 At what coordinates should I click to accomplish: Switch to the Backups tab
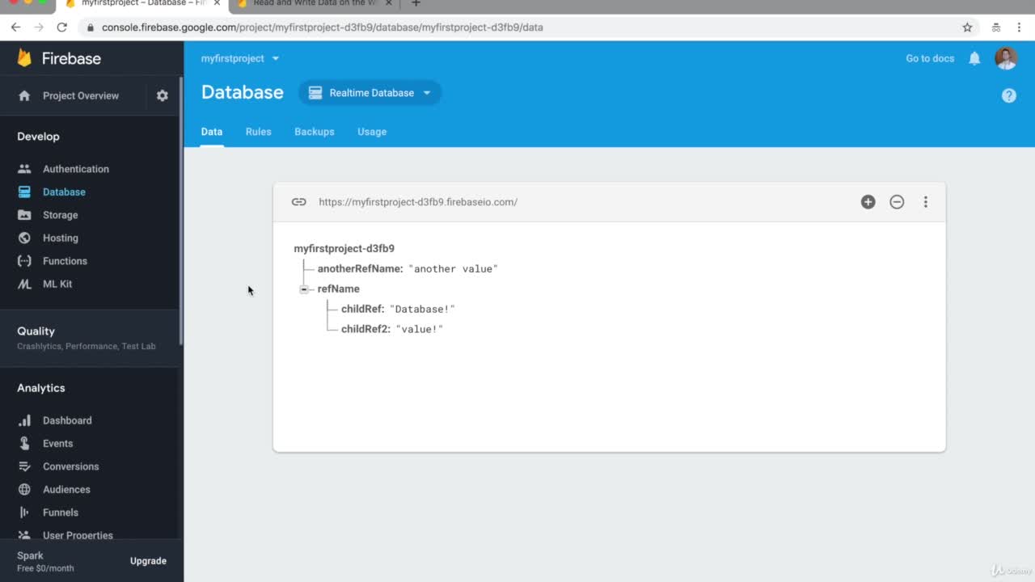pyautogui.click(x=315, y=132)
